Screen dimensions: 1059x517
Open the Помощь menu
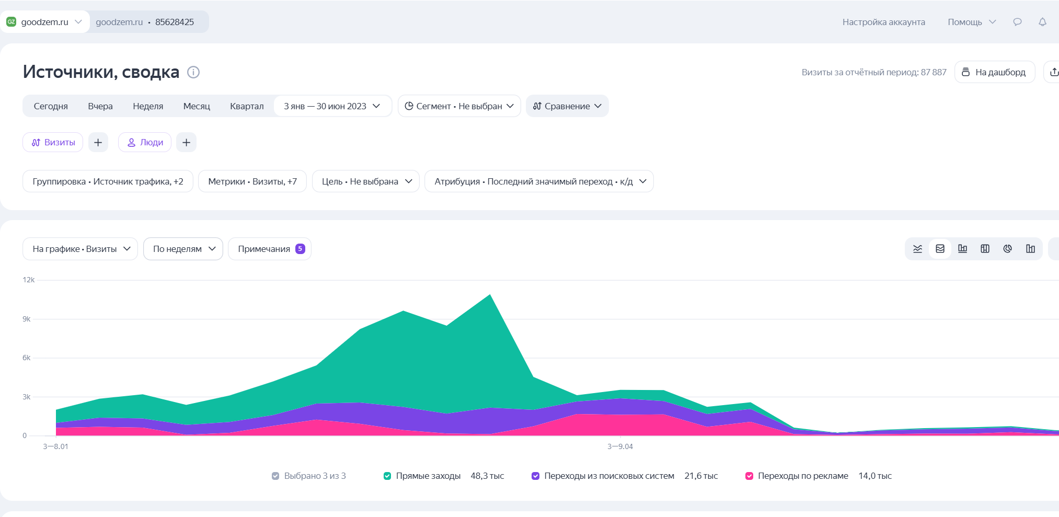(972, 22)
